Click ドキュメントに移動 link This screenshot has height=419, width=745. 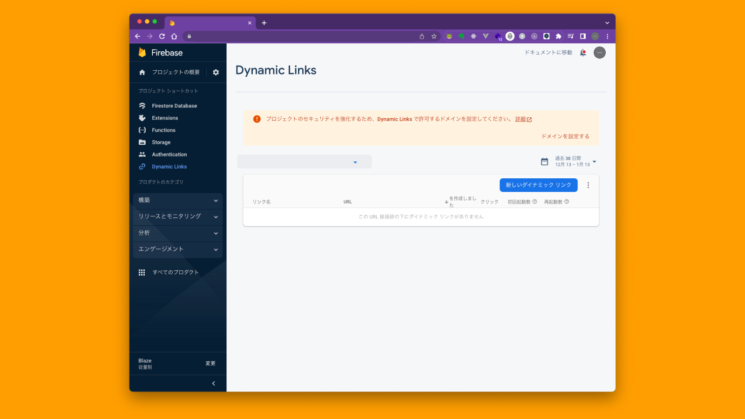549,53
